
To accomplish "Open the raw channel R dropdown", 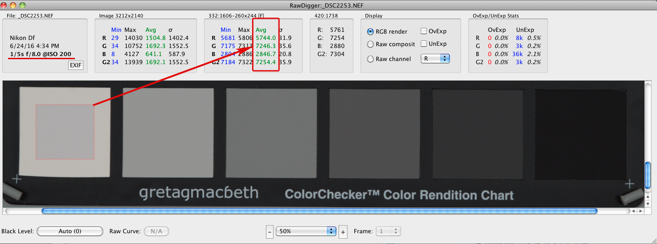I will point(435,59).
